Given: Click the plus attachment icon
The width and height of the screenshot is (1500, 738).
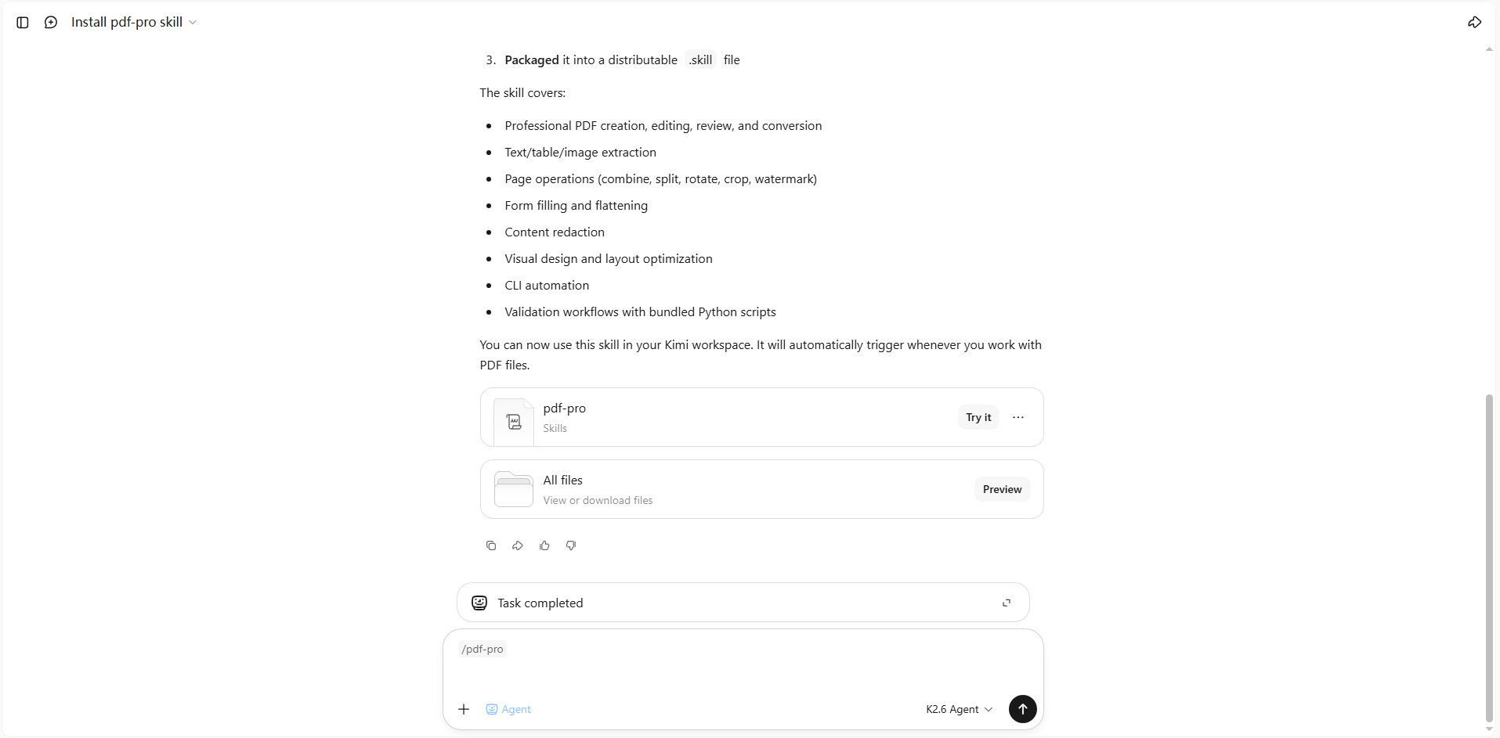Looking at the screenshot, I should 464,709.
